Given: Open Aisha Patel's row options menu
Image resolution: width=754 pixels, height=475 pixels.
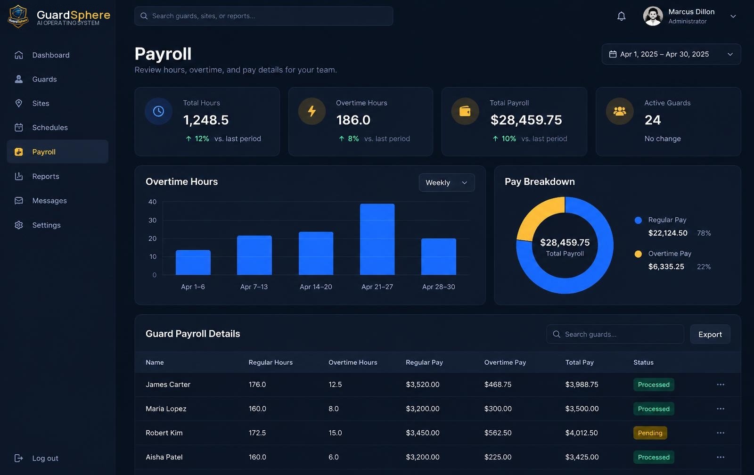Looking at the screenshot, I should point(721,457).
